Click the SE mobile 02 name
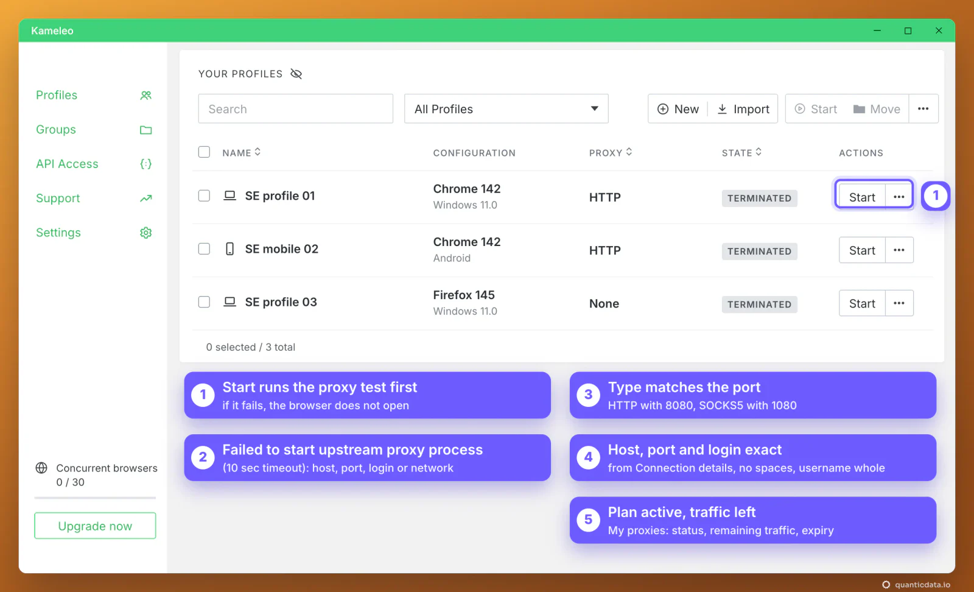The image size is (974, 592). (x=282, y=248)
